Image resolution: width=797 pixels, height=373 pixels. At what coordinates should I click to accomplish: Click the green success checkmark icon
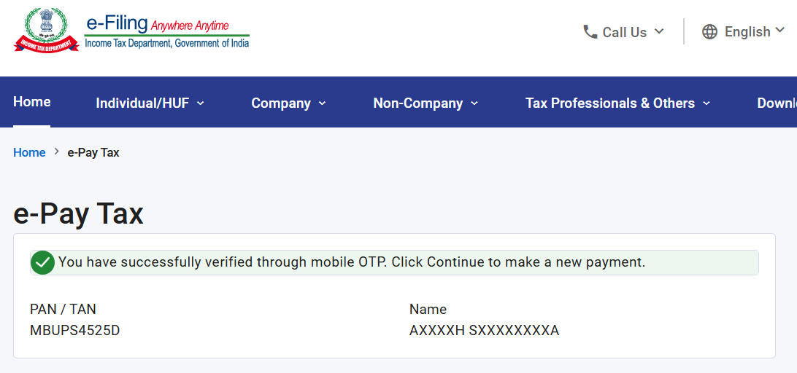(x=42, y=262)
